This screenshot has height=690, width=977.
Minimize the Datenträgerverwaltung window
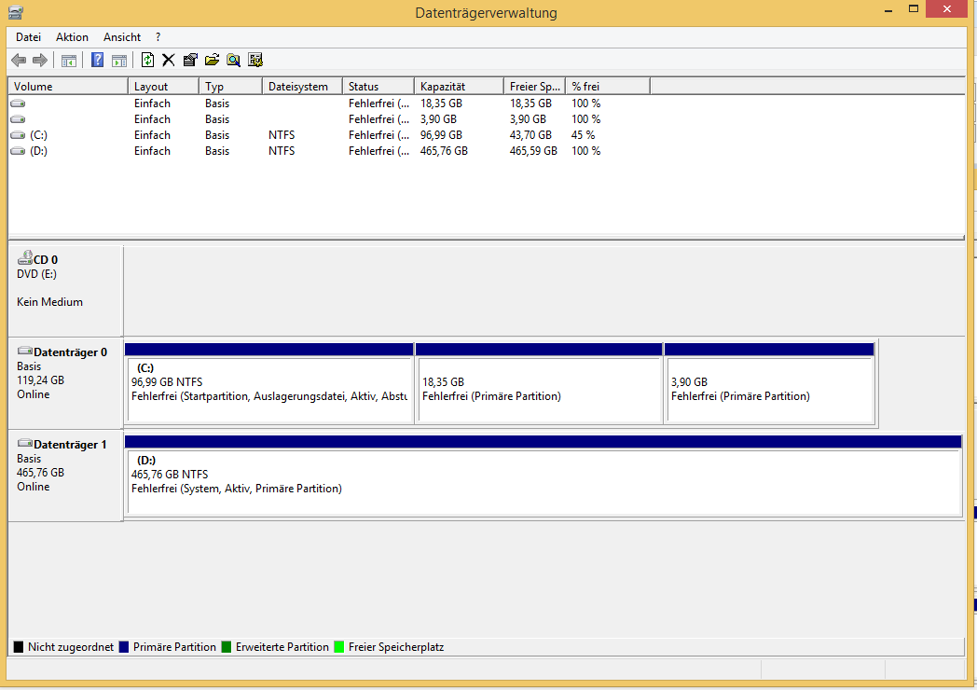(x=888, y=10)
